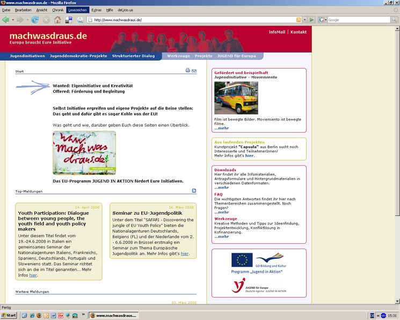Click the EU flag Programm Jugend in Aktion logo
Image resolution: width=400 pixels, height=320 pixels.
(x=258, y=263)
